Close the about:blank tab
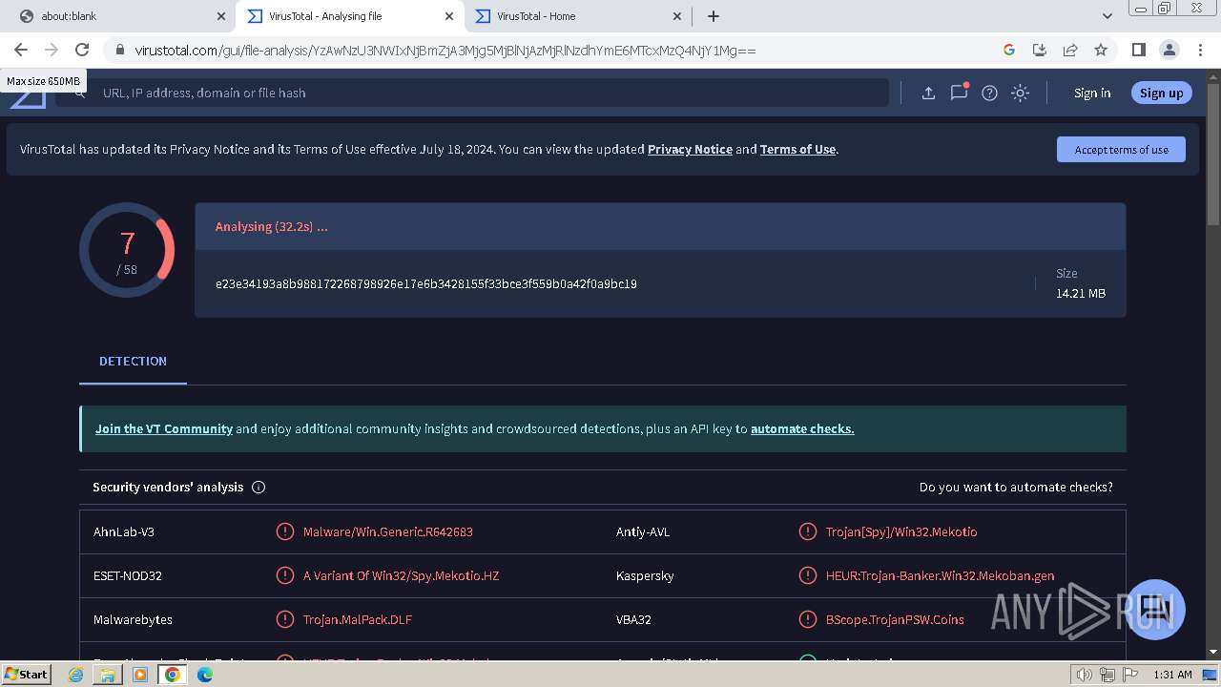 [221, 16]
